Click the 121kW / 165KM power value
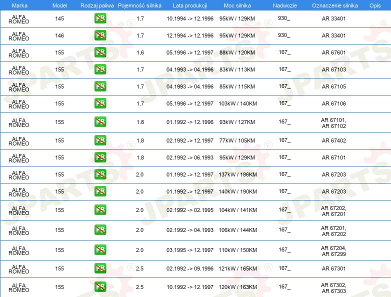Viewport: 391px width, 297px height. click(x=237, y=268)
